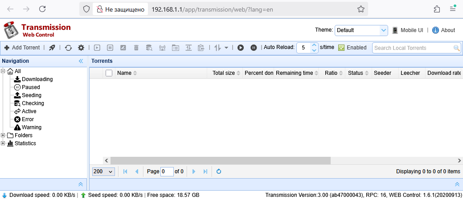Open settings via the gear icon
463x200 pixels.
81,48
